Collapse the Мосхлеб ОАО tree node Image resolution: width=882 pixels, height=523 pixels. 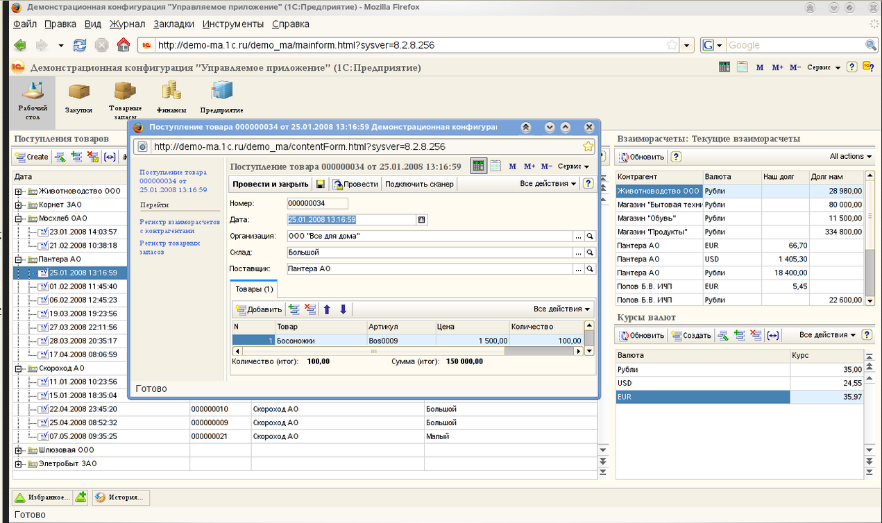tap(18, 218)
